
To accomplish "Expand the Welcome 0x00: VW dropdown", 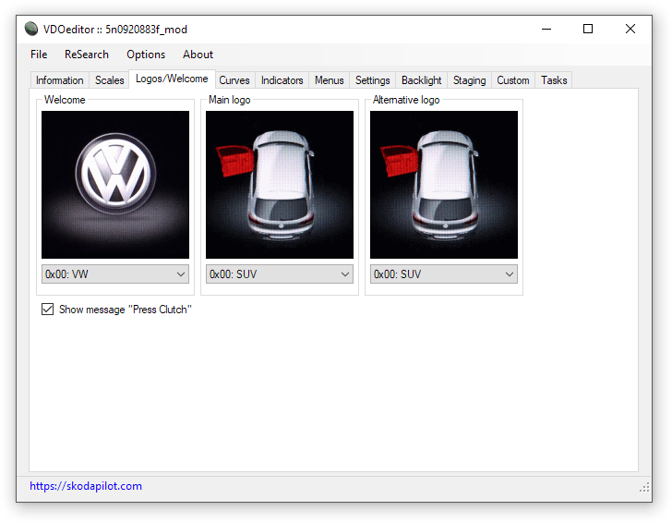I will tap(115, 274).
